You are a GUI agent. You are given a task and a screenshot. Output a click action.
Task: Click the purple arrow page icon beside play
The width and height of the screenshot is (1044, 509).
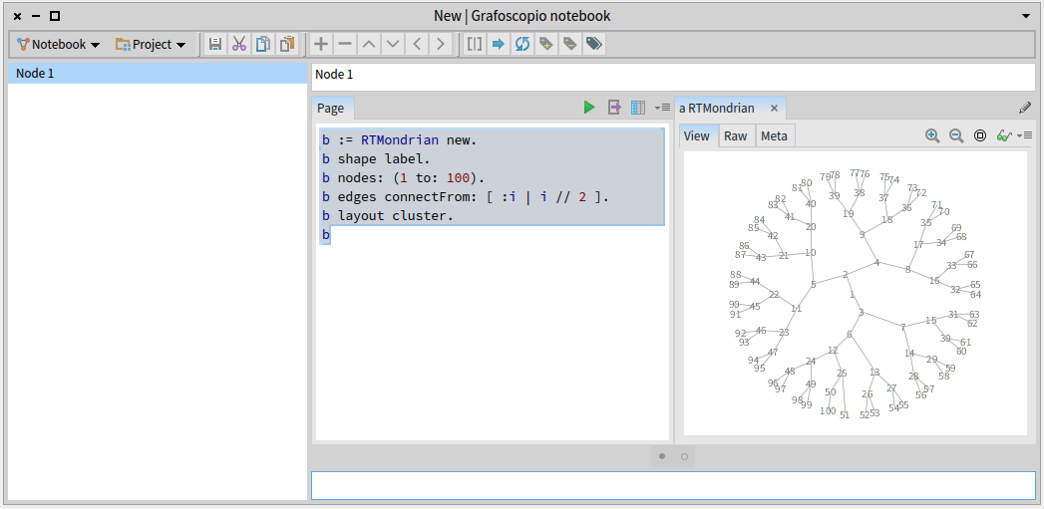(x=614, y=108)
